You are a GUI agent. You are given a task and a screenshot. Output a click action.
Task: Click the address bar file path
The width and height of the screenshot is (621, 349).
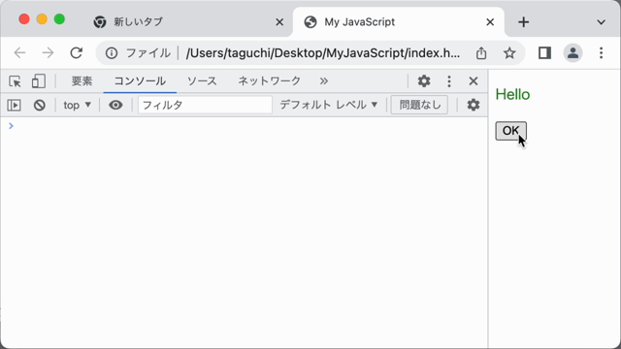323,52
